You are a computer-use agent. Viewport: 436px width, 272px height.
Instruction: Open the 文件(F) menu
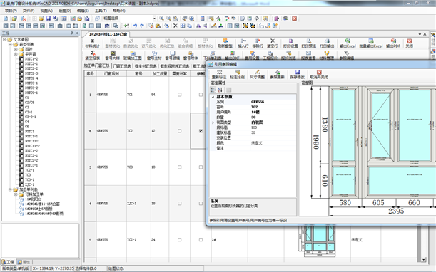[x=29, y=11]
